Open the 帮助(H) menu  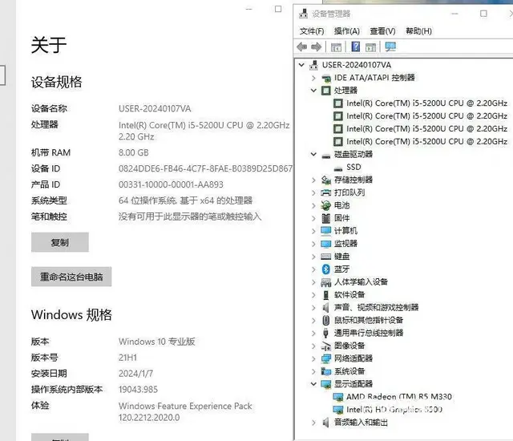click(418, 31)
